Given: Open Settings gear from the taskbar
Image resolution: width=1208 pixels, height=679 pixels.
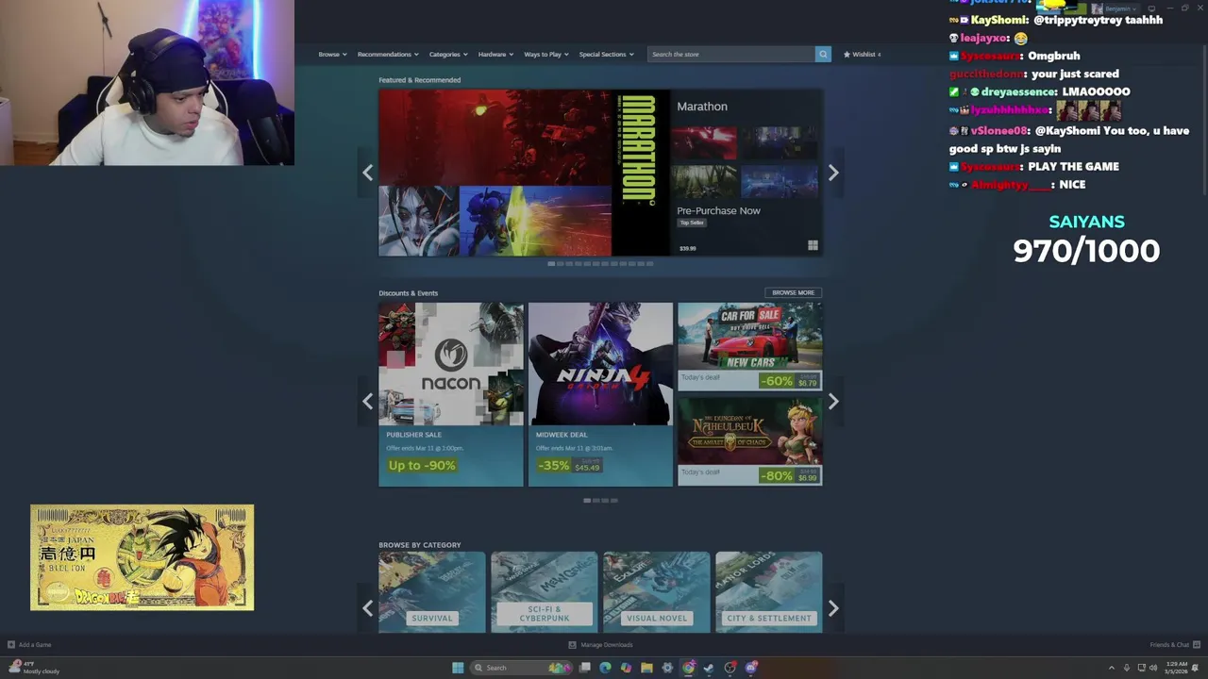Looking at the screenshot, I should coord(667,668).
